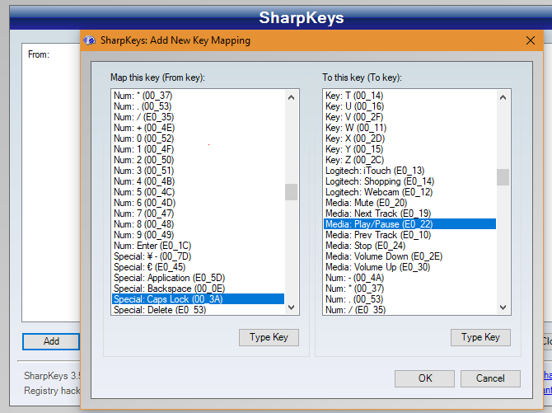Select 'Key: W (00_11)' in To list

pos(409,128)
